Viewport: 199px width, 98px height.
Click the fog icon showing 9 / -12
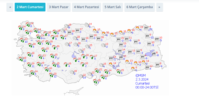[x=148, y=36]
